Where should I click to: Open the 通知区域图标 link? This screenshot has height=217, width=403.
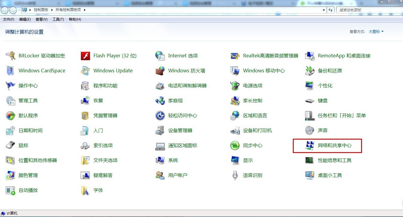183,145
